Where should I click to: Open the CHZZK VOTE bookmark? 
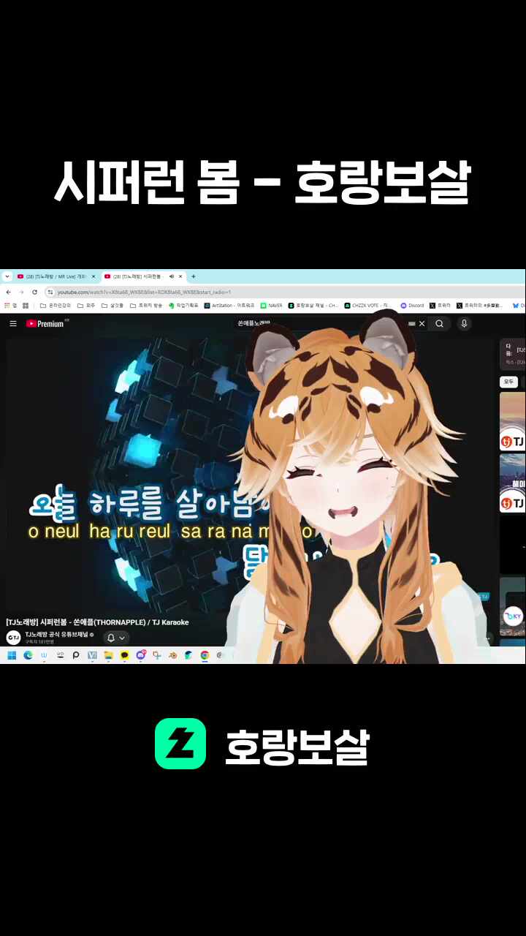367,306
